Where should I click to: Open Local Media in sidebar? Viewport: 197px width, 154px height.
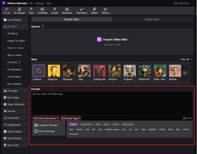(15, 20)
